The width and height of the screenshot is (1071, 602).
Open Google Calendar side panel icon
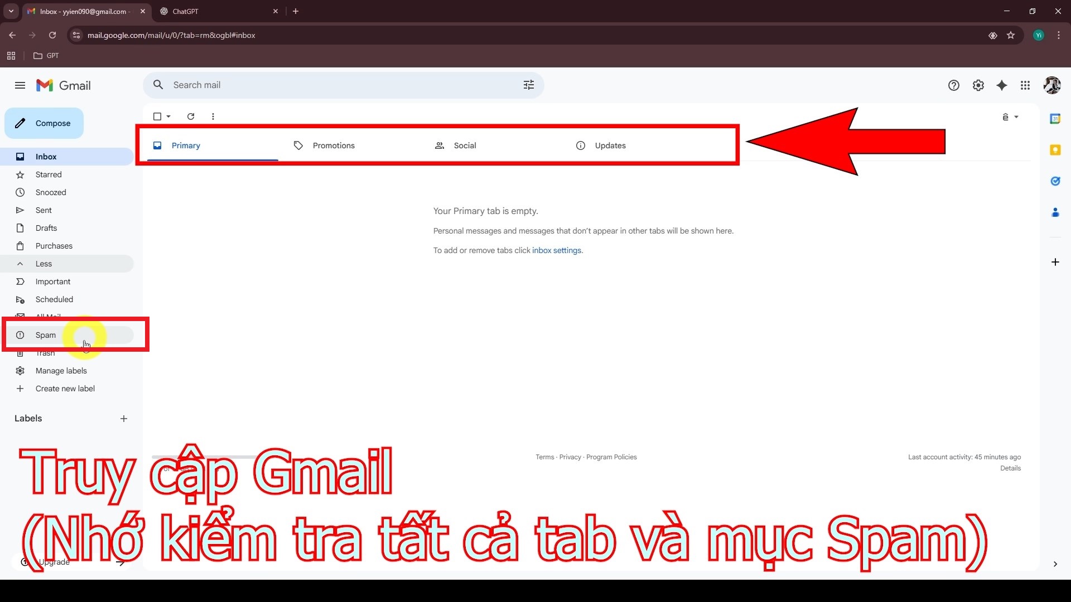click(x=1055, y=119)
